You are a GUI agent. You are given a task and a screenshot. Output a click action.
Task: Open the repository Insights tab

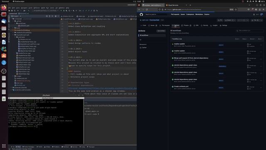pos(214,25)
